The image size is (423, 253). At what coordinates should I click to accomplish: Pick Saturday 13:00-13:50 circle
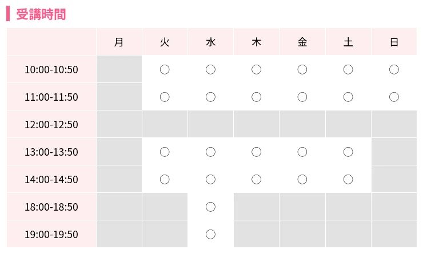[x=348, y=152]
